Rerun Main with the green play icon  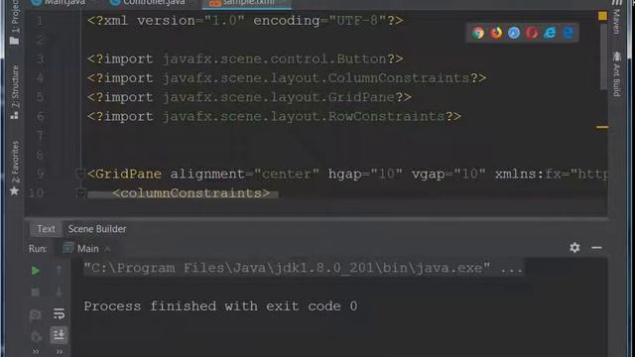click(x=36, y=271)
